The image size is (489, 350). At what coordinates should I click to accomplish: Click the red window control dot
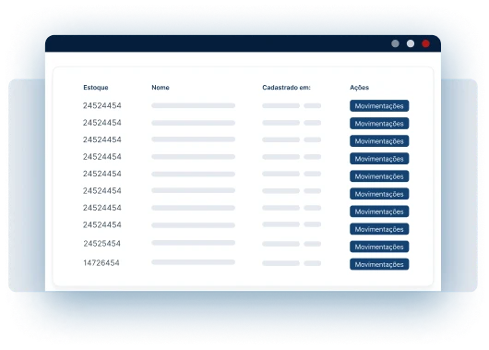425,43
